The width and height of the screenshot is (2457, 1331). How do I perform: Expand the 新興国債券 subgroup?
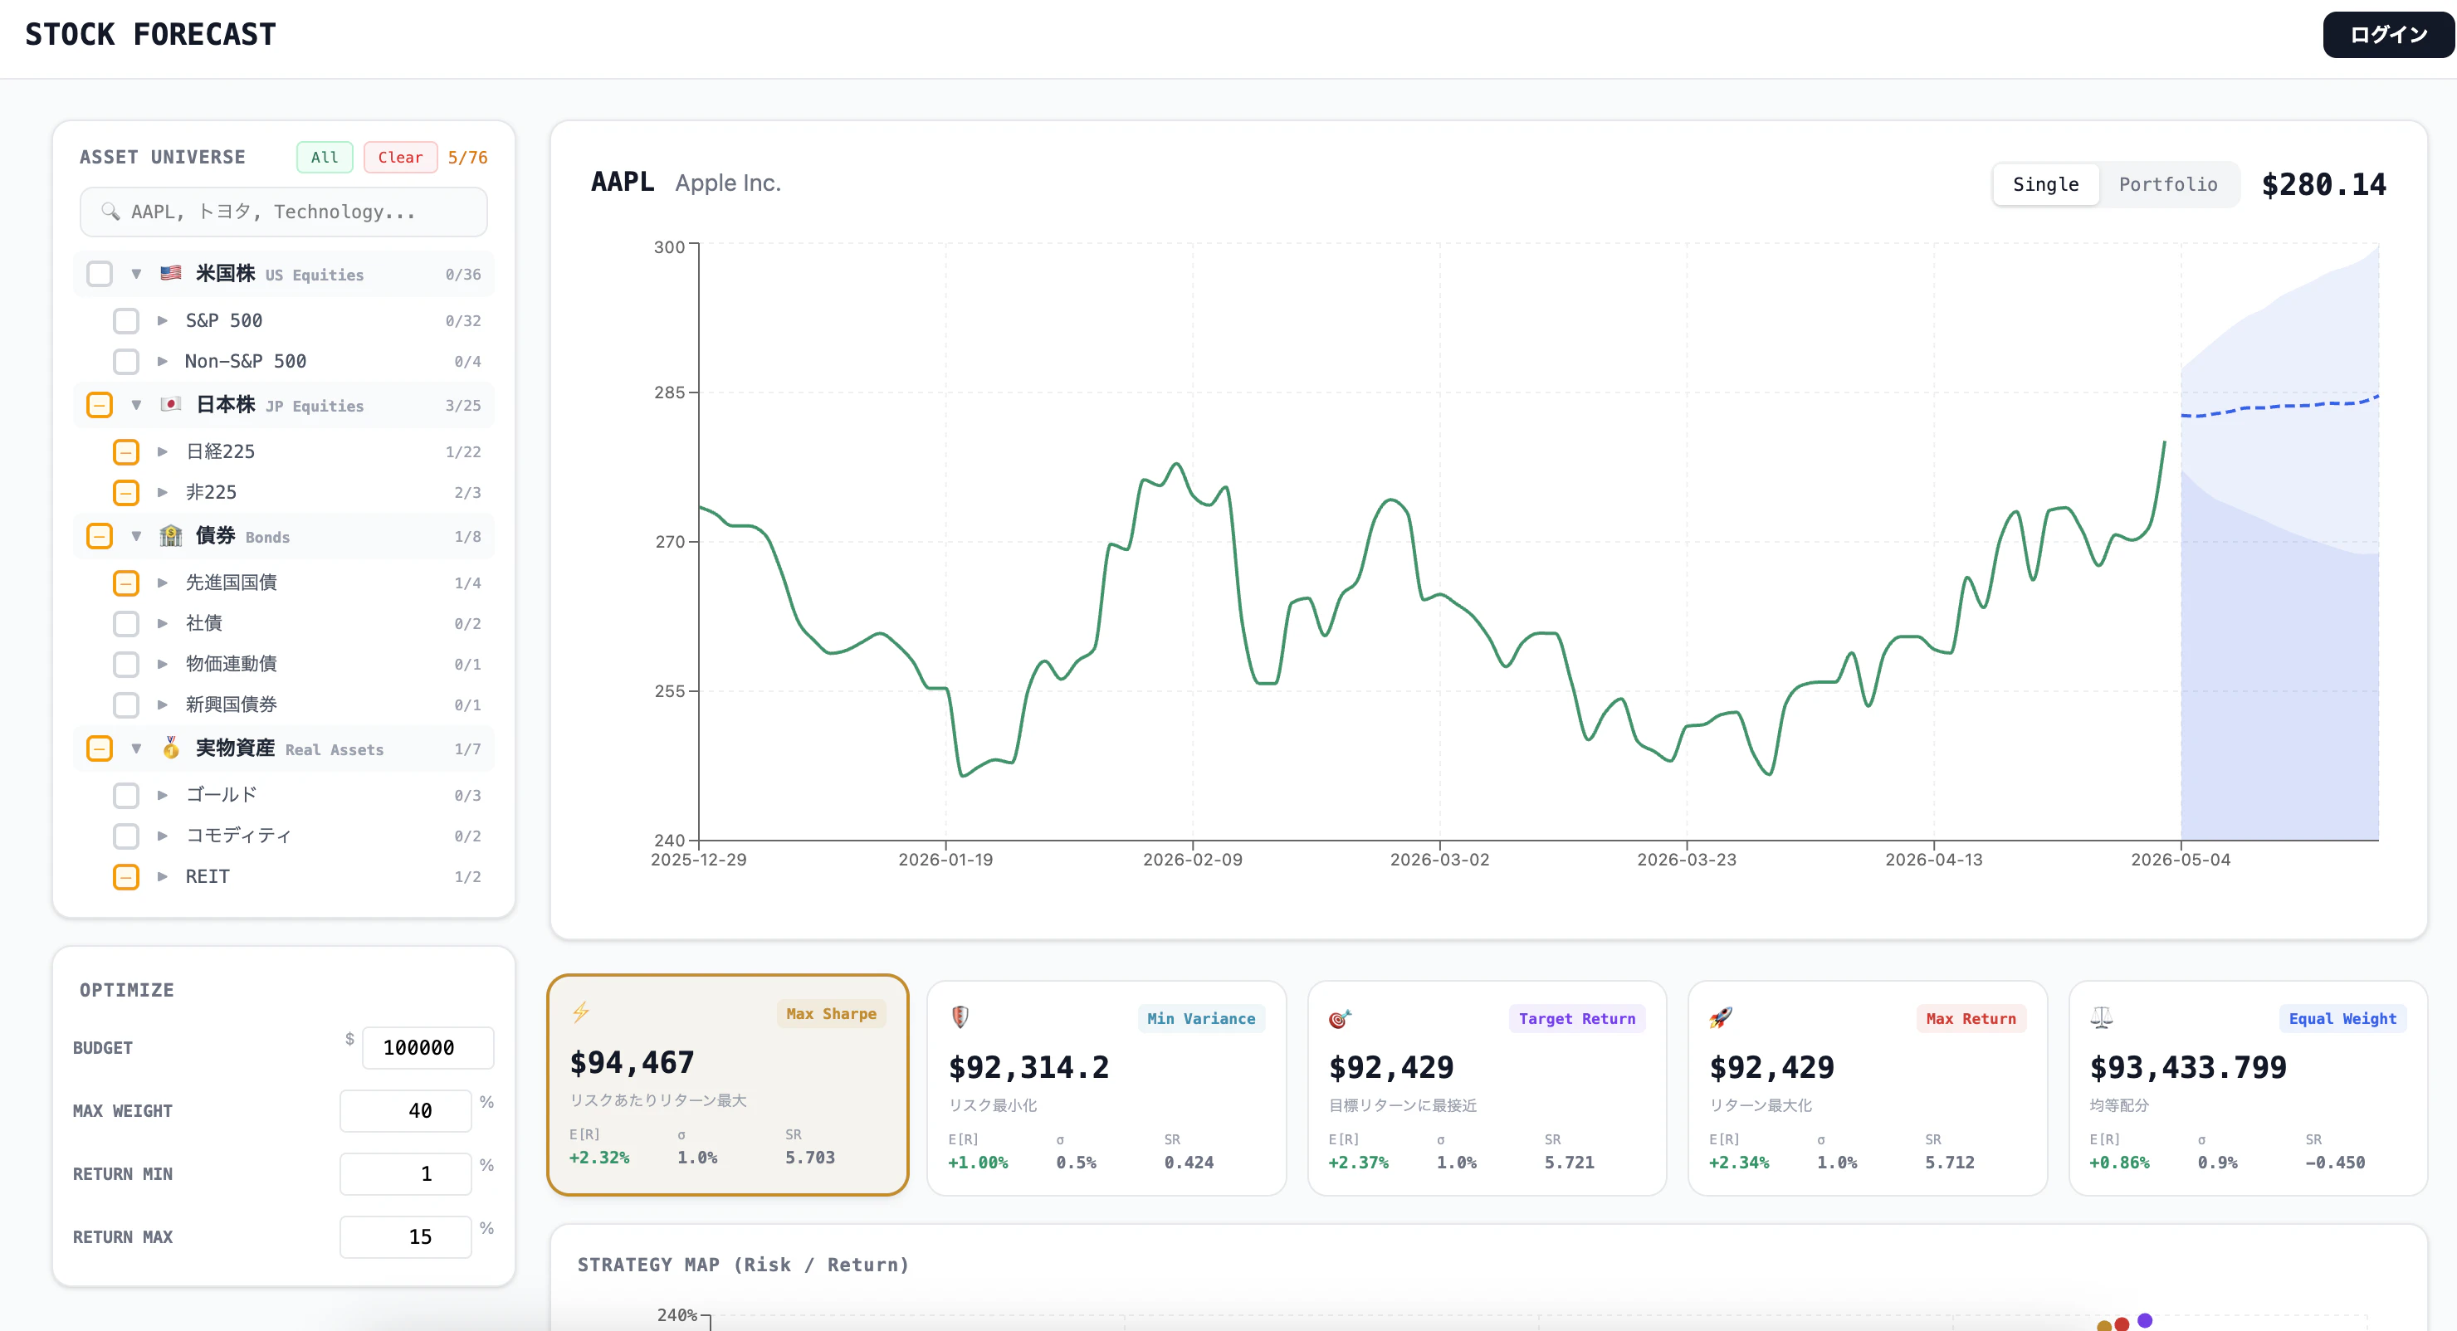pos(162,705)
